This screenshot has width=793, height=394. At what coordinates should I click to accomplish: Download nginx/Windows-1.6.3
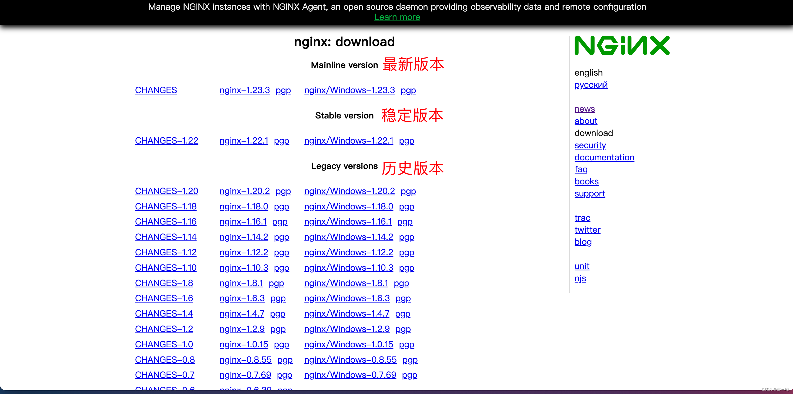click(x=347, y=298)
